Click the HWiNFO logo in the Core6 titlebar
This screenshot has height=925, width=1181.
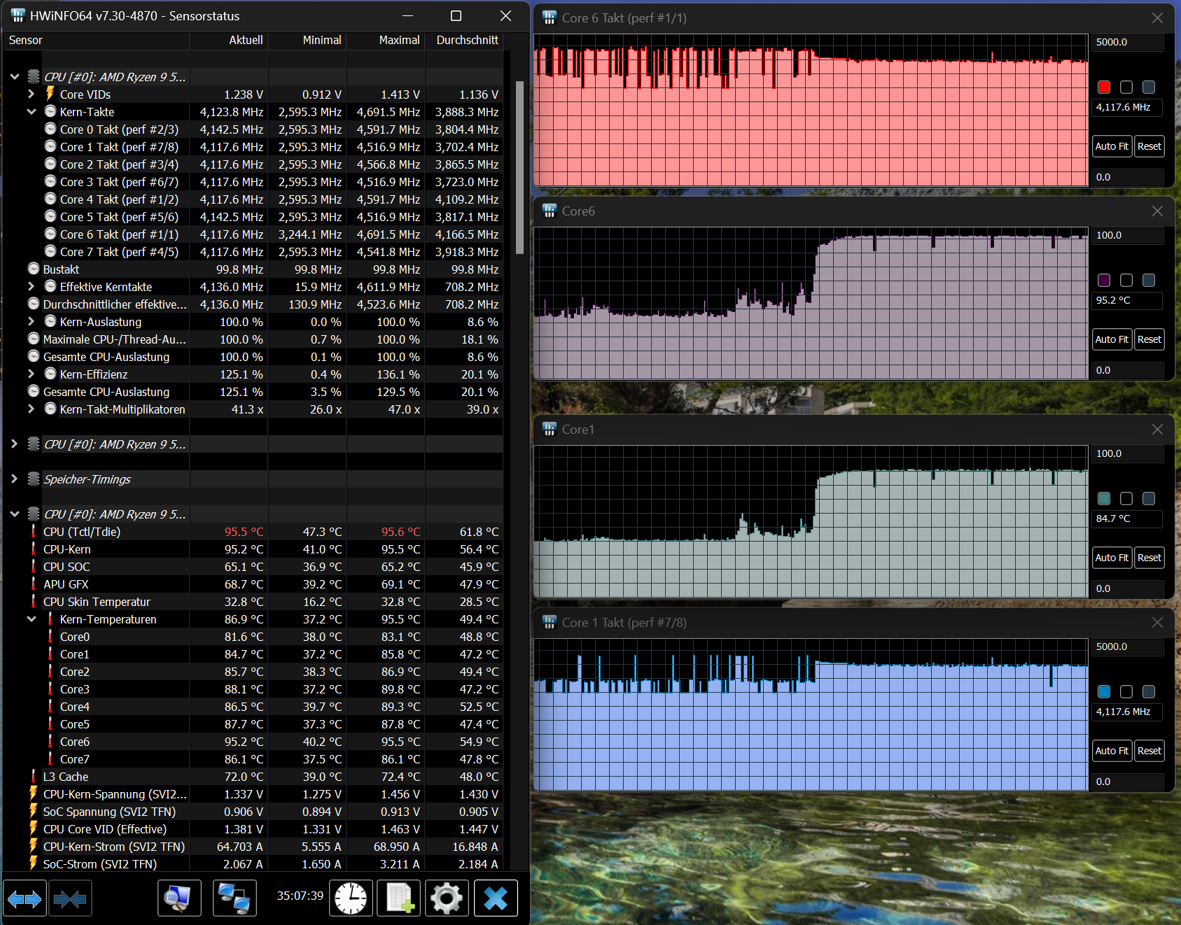pos(549,211)
